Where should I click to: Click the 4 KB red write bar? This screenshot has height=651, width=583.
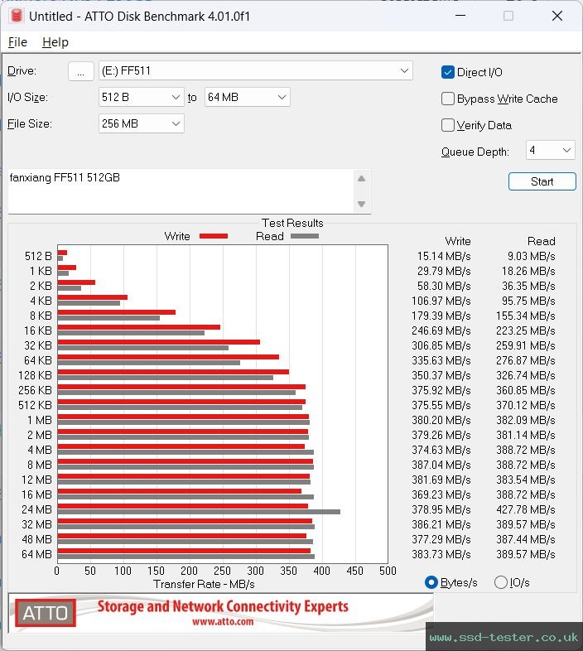93,297
